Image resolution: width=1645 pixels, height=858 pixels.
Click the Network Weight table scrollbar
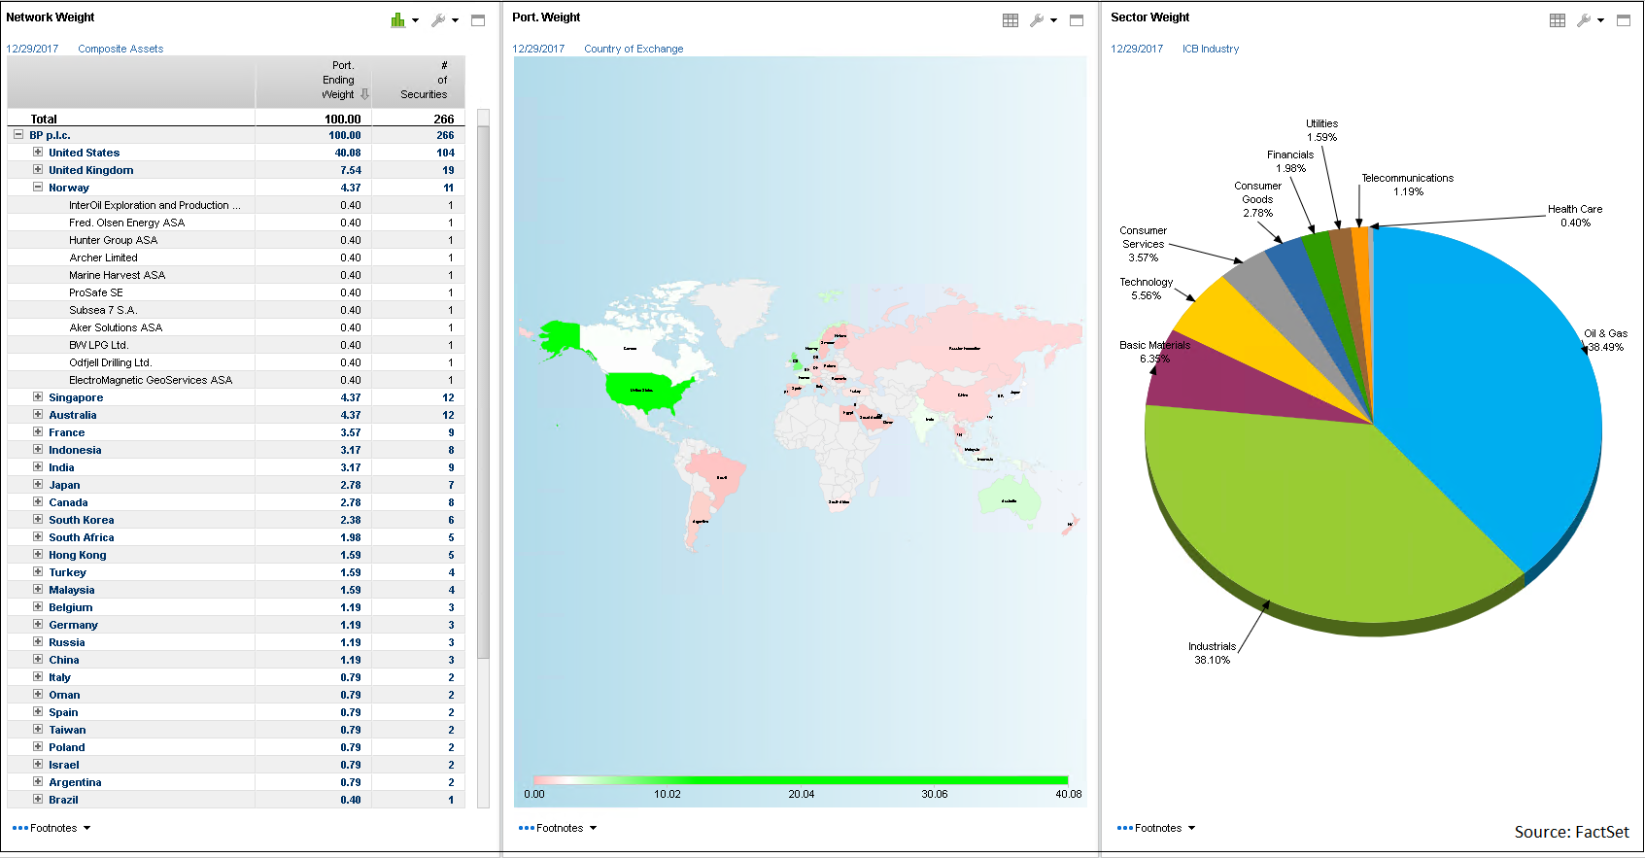[x=483, y=392]
